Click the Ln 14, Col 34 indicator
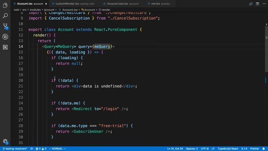Image resolution: width=268 pixels, height=151 pixels. tap(175, 148)
